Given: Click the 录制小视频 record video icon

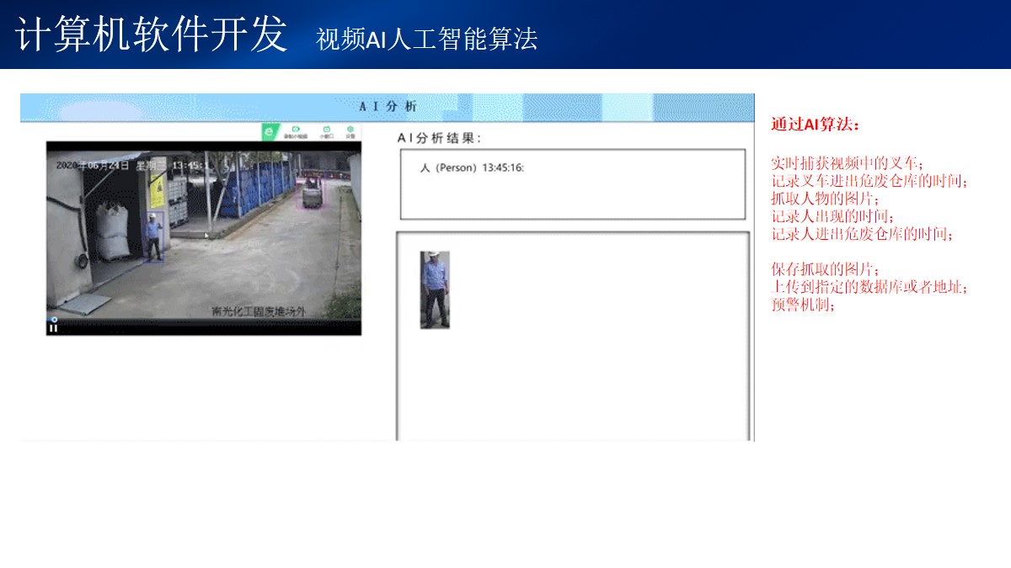Looking at the screenshot, I should click(x=295, y=132).
